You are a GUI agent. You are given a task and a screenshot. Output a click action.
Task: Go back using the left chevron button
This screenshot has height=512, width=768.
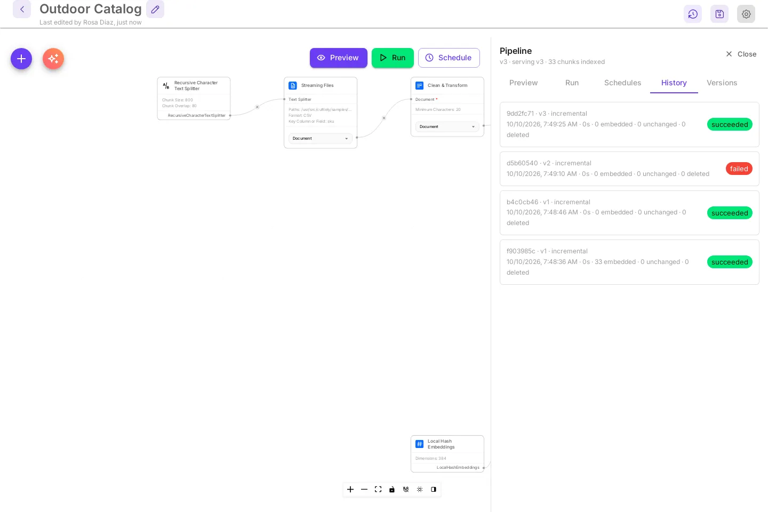point(22,9)
